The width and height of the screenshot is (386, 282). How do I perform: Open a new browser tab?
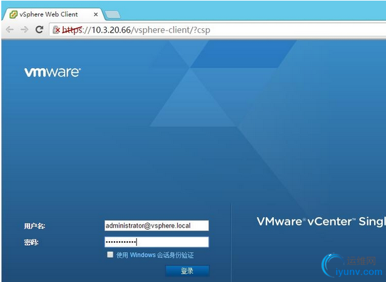pyautogui.click(x=113, y=14)
